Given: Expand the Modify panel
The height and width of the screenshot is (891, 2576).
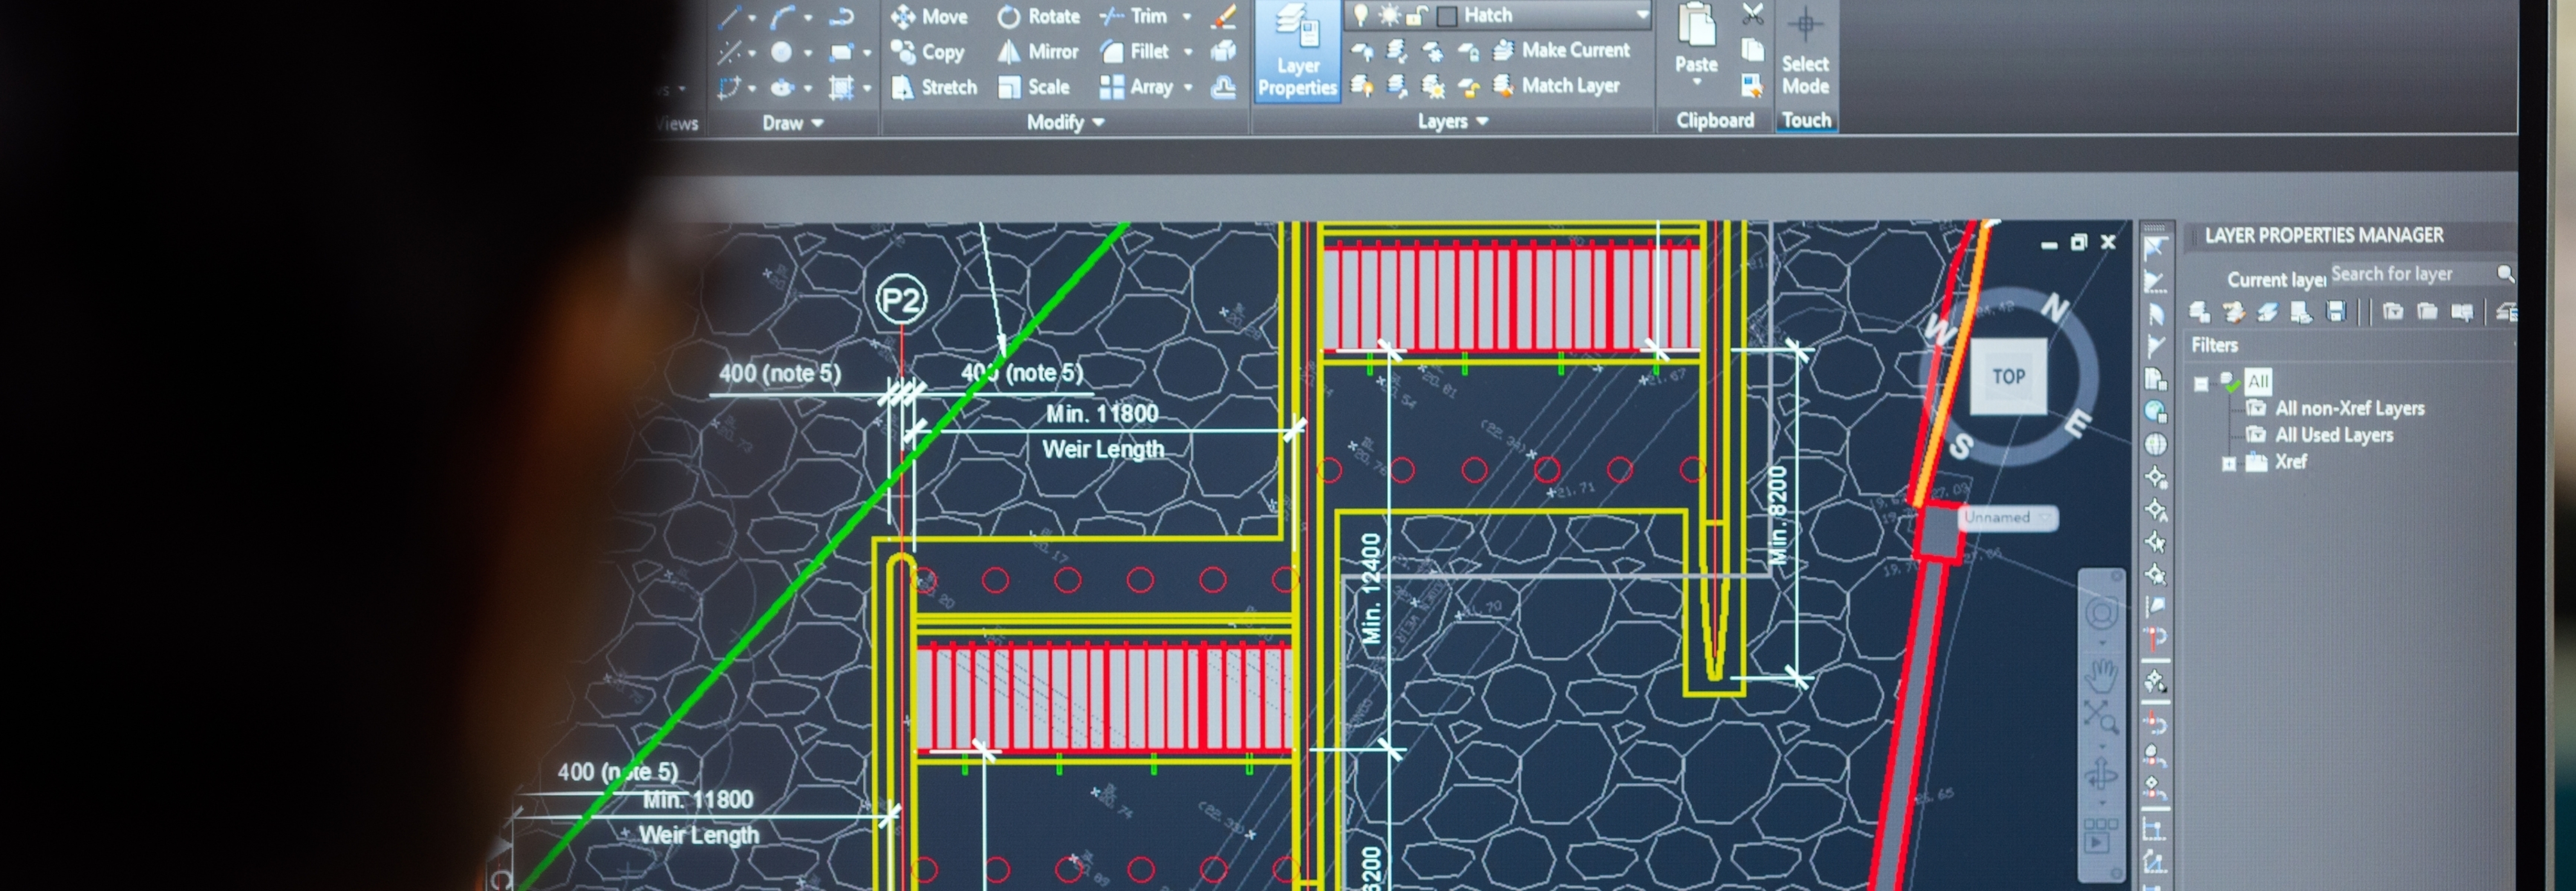Looking at the screenshot, I should click(x=1065, y=122).
